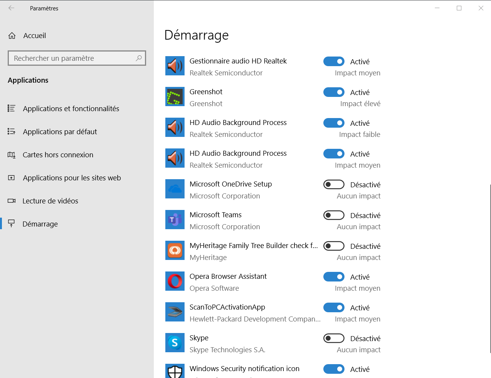Screen dimensions: 491x378
Task: Click the Accueil home icon
Action: [12, 36]
